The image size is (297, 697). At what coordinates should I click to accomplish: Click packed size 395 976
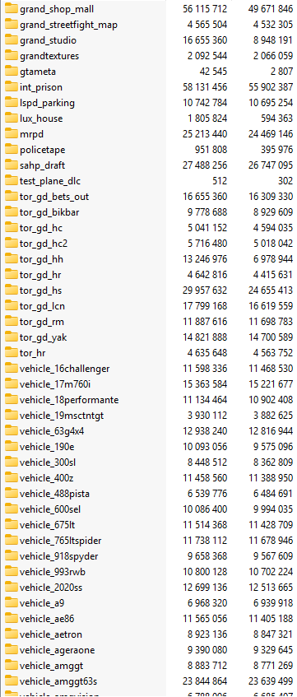276,150
